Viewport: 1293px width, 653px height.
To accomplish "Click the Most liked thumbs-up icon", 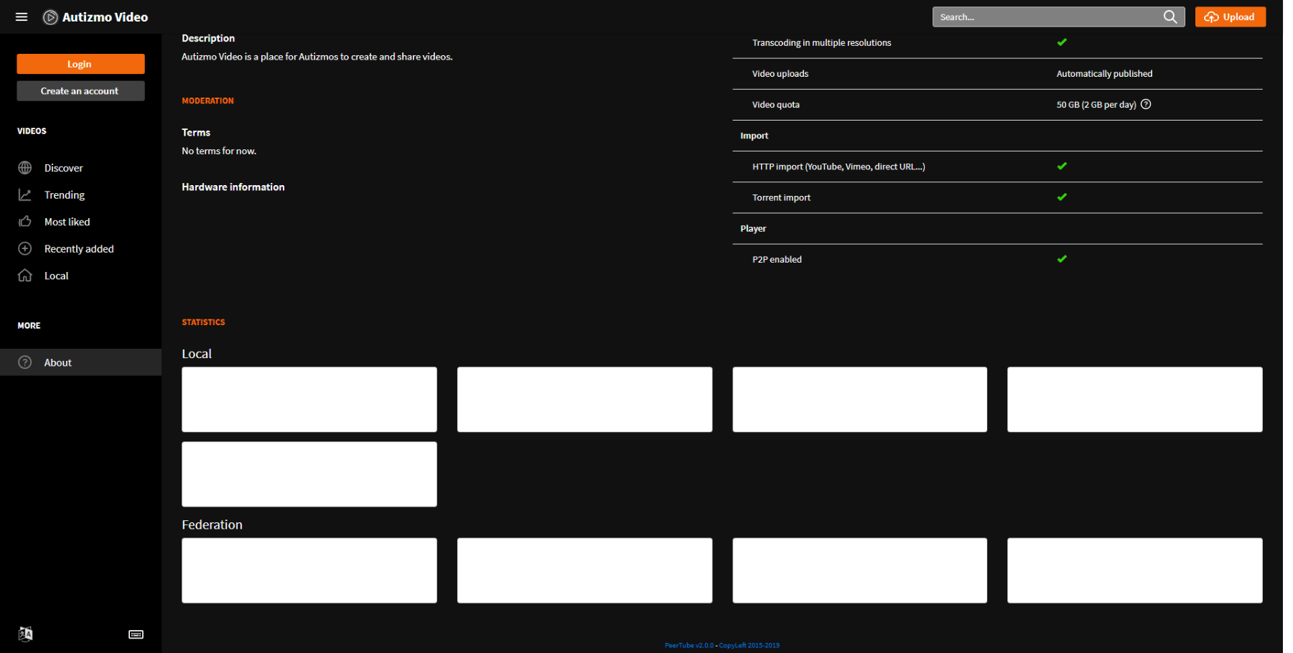I will [x=25, y=222].
